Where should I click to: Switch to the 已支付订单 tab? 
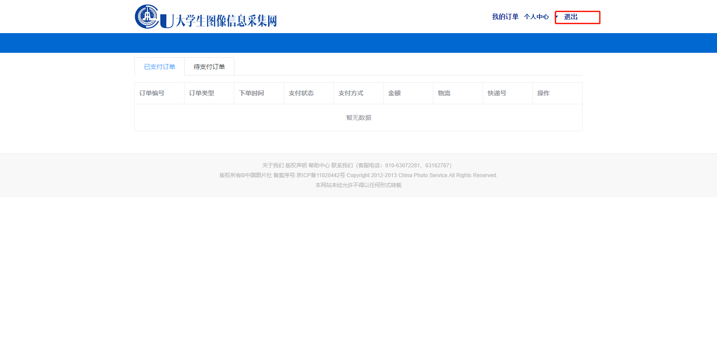tap(160, 67)
